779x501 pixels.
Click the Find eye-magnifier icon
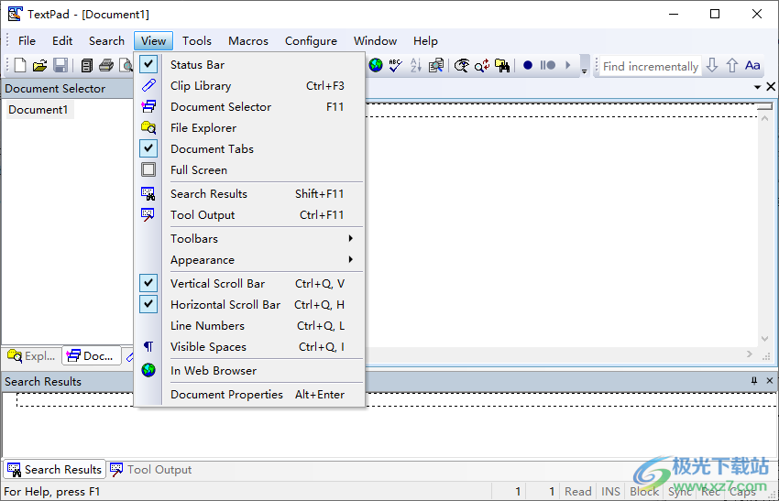462,65
